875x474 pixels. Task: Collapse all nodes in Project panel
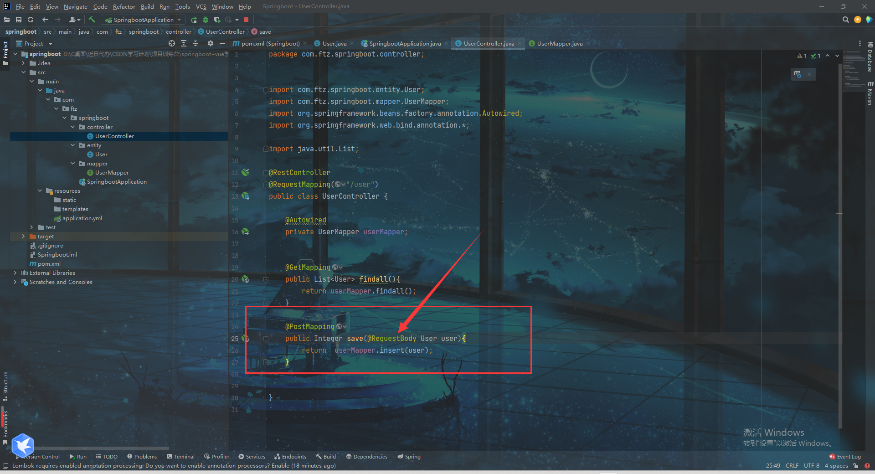point(196,43)
